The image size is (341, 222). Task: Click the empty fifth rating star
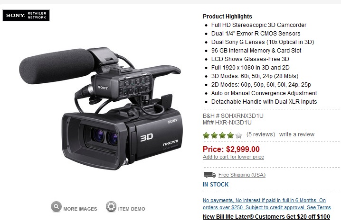tap(238, 135)
